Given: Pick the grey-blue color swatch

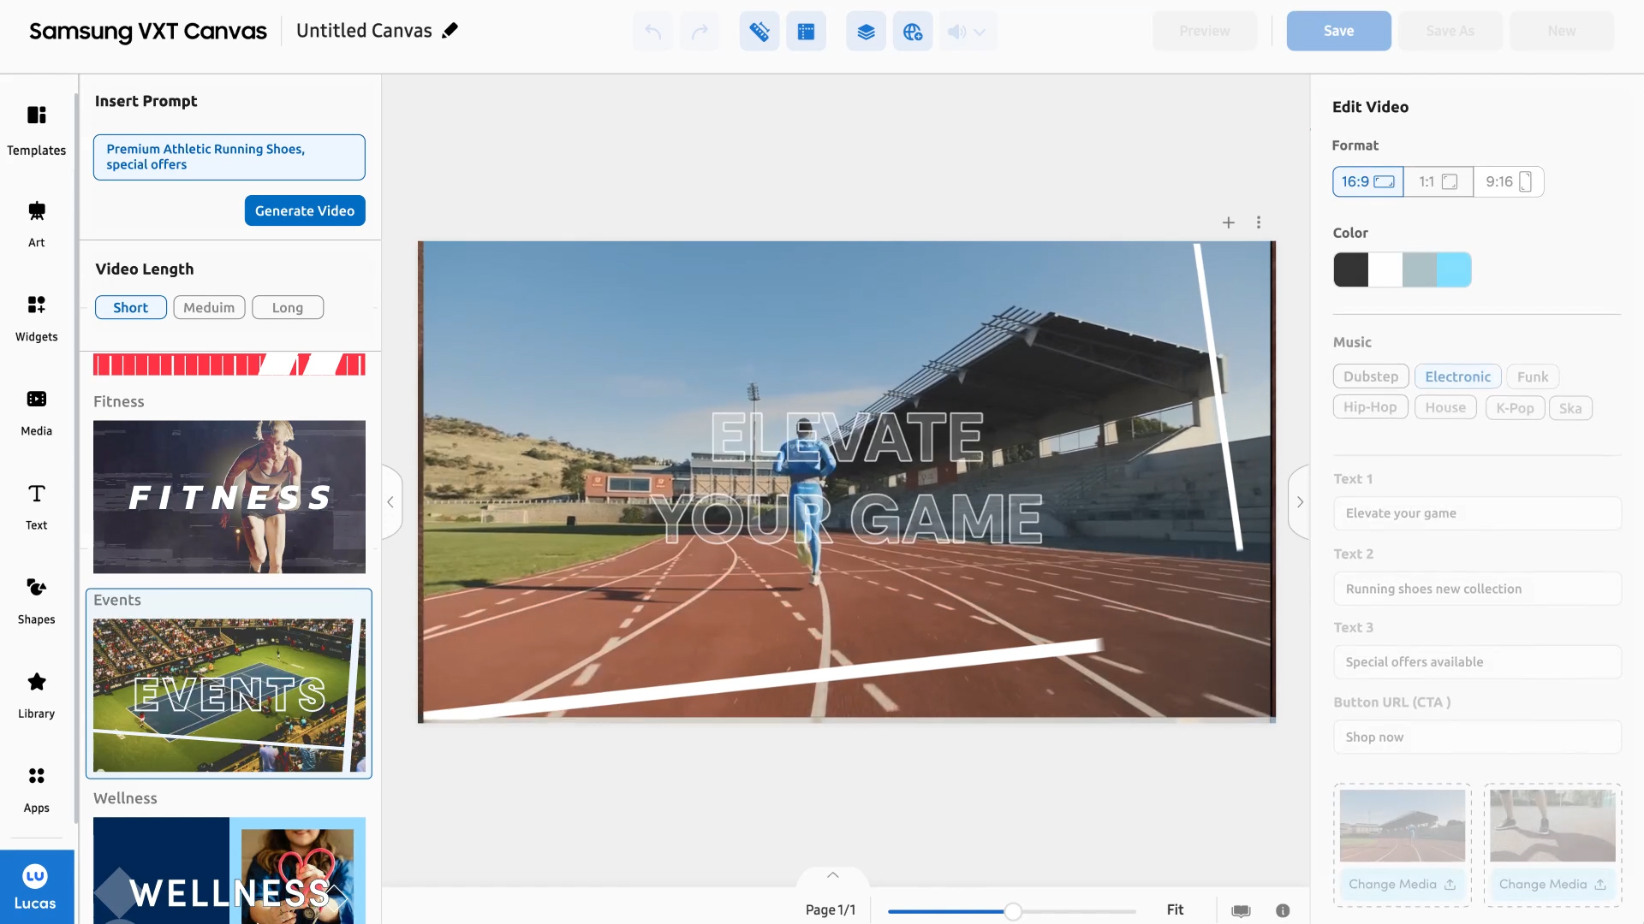Looking at the screenshot, I should (x=1420, y=269).
